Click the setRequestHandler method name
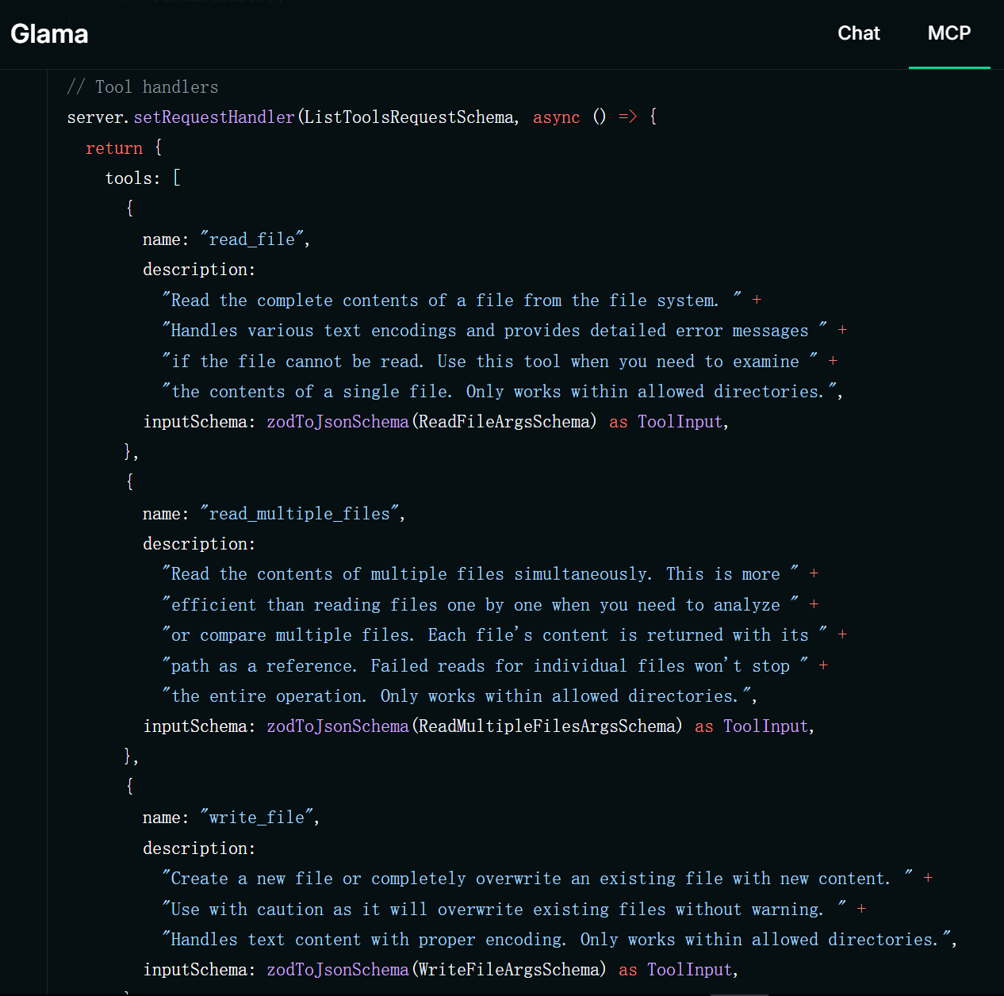This screenshot has width=1004, height=996. click(214, 117)
